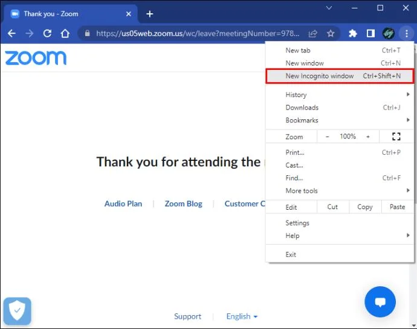Open the side panel icon
Image resolution: width=417 pixels, height=329 pixels.
(x=370, y=33)
